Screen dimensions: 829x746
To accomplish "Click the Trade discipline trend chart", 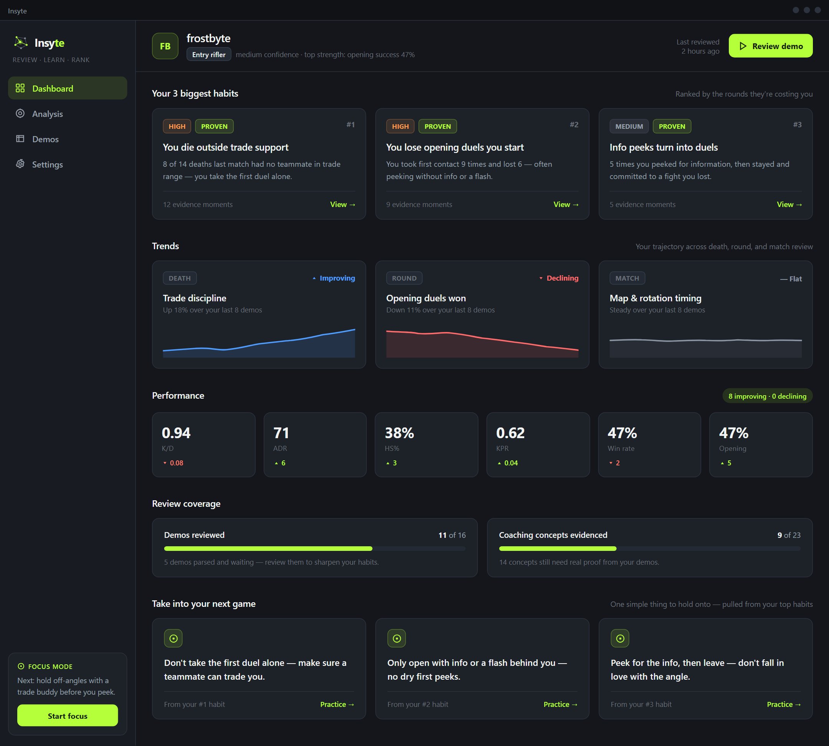I will 259,343.
